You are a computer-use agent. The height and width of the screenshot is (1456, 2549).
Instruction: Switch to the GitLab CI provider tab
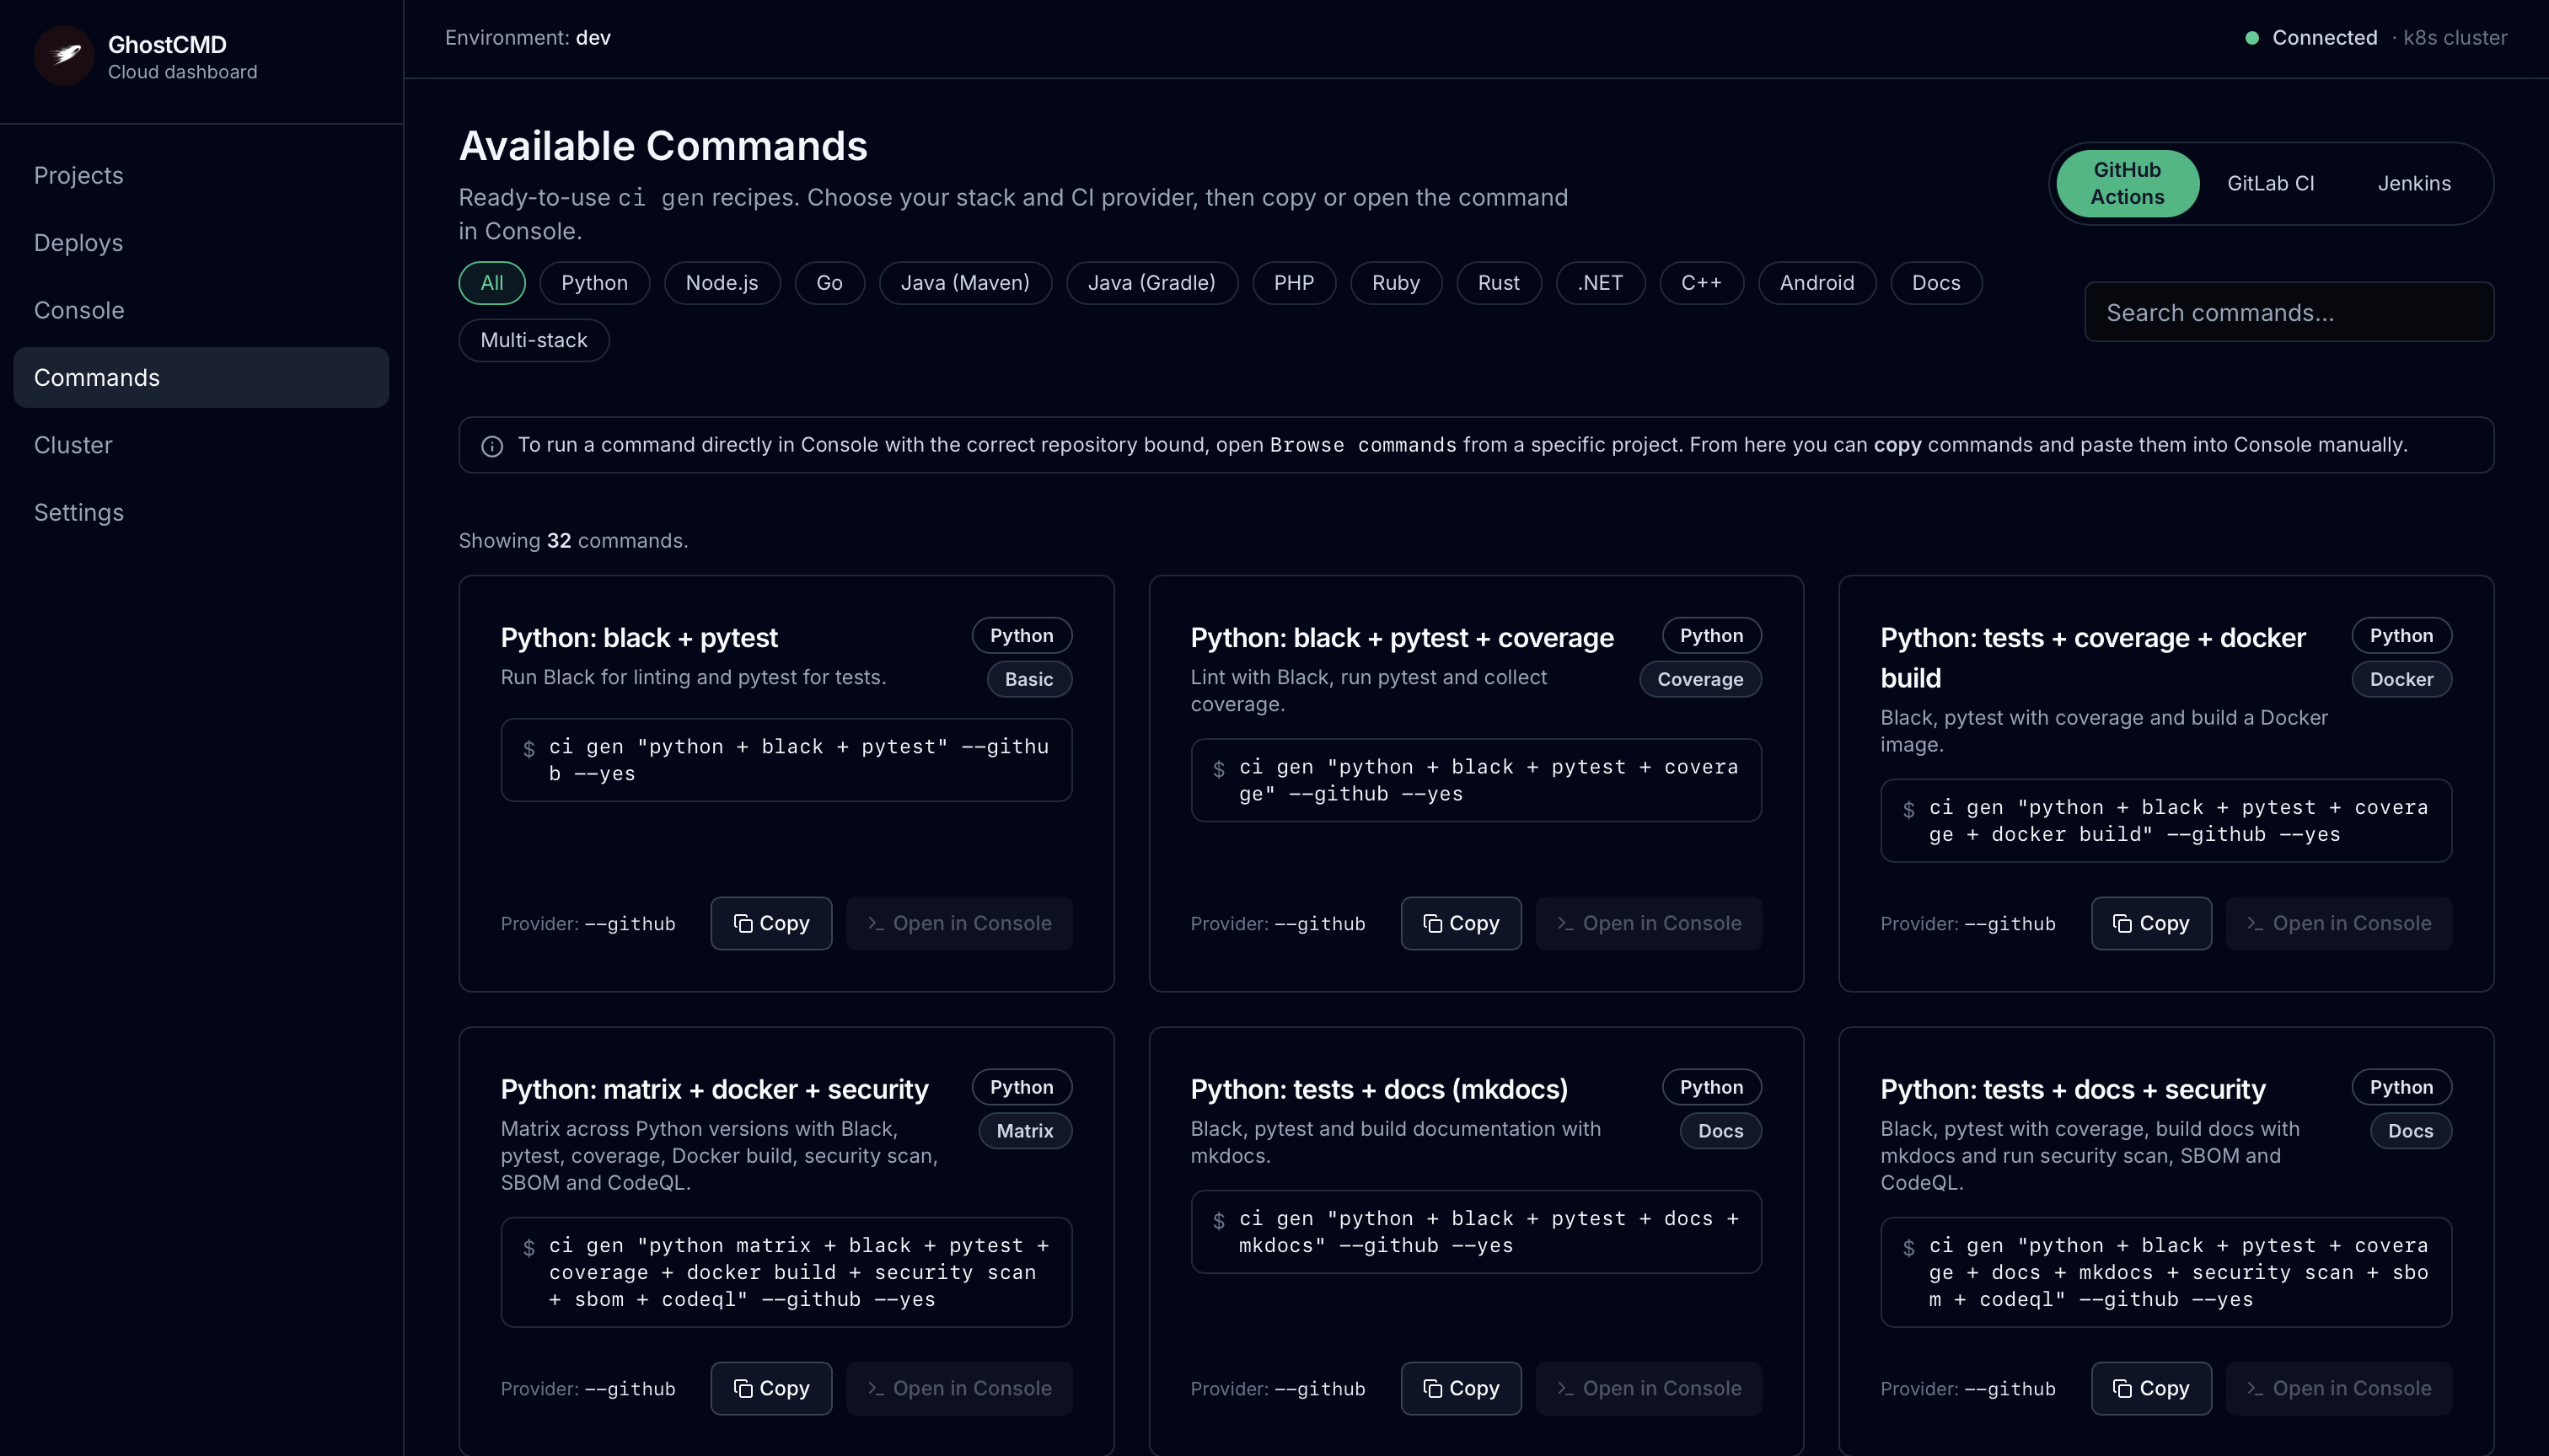tap(2271, 183)
